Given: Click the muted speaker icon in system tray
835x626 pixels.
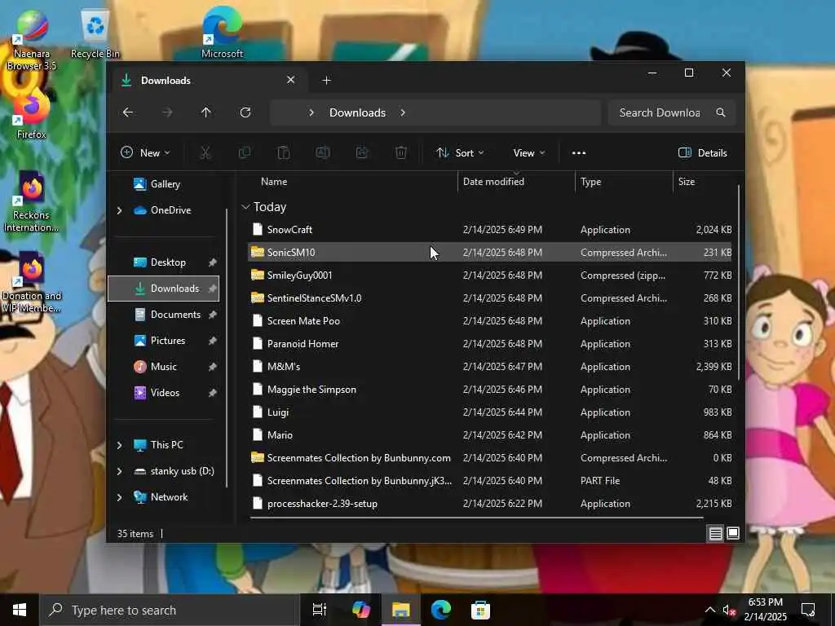Looking at the screenshot, I should pos(729,610).
